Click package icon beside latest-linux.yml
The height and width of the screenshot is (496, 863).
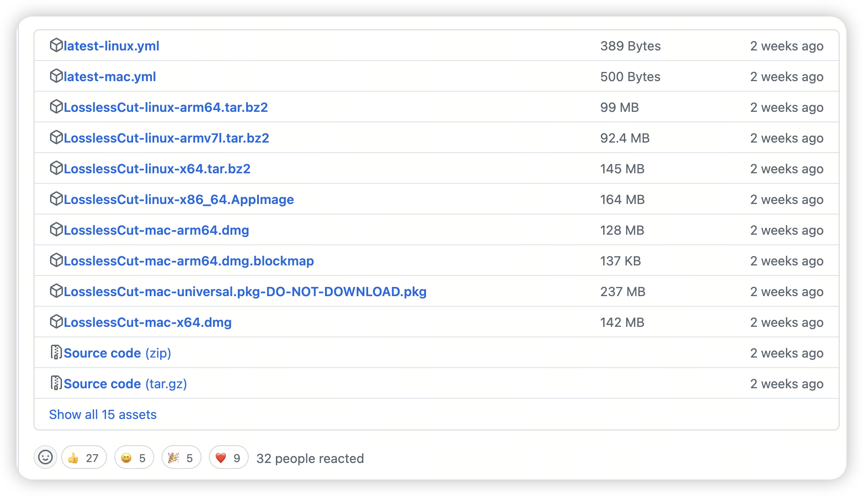[x=56, y=45]
